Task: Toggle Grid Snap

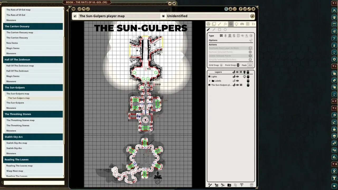Action: [221, 65]
